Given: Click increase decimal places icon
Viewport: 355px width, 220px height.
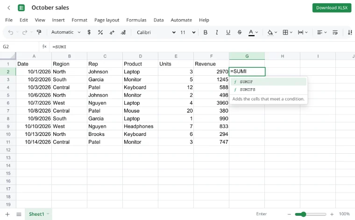Looking at the screenshot, I should point(123,32).
